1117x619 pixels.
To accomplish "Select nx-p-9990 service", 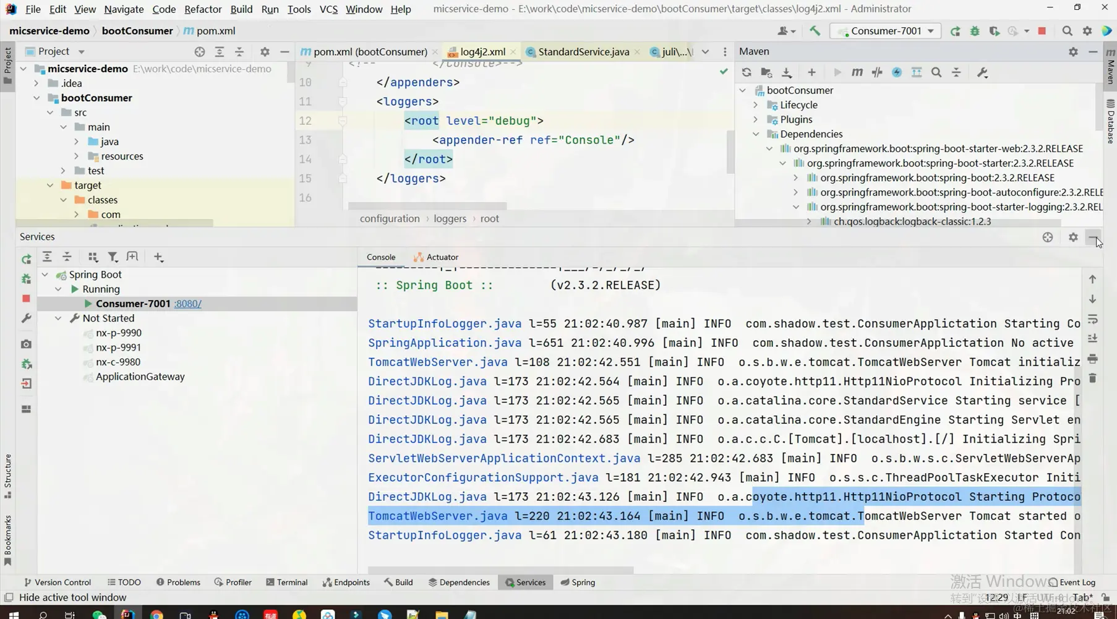I will 118,333.
